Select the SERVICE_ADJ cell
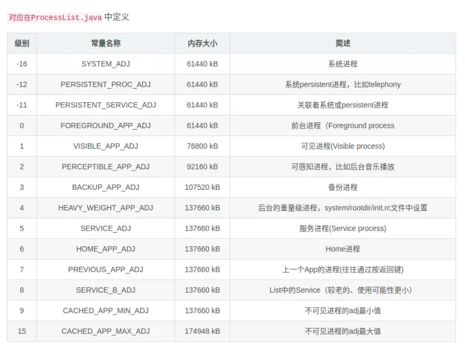Viewport: 465px width, 348px height. click(106, 228)
